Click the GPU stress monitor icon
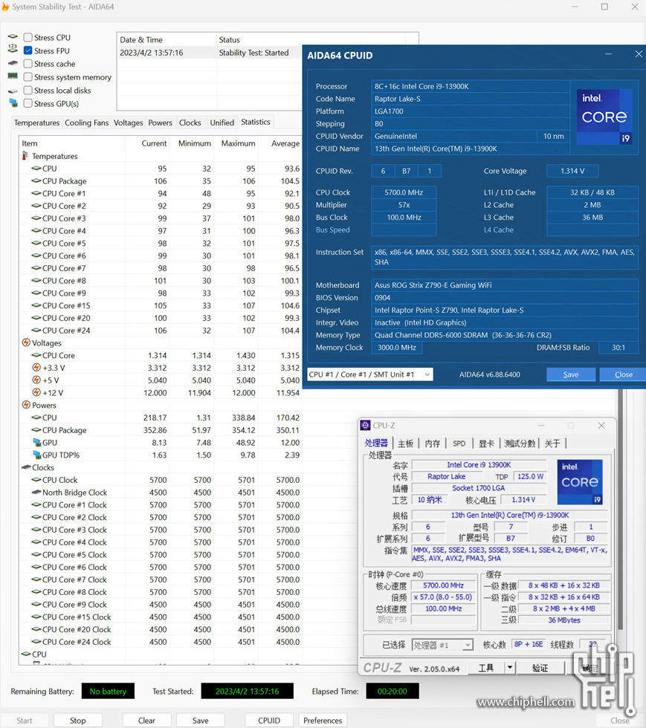646x728 pixels. pyautogui.click(x=13, y=103)
